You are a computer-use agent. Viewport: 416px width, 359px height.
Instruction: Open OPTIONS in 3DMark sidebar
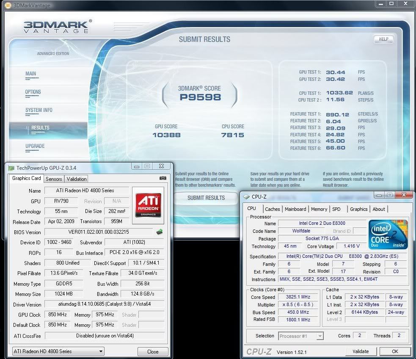33,92
